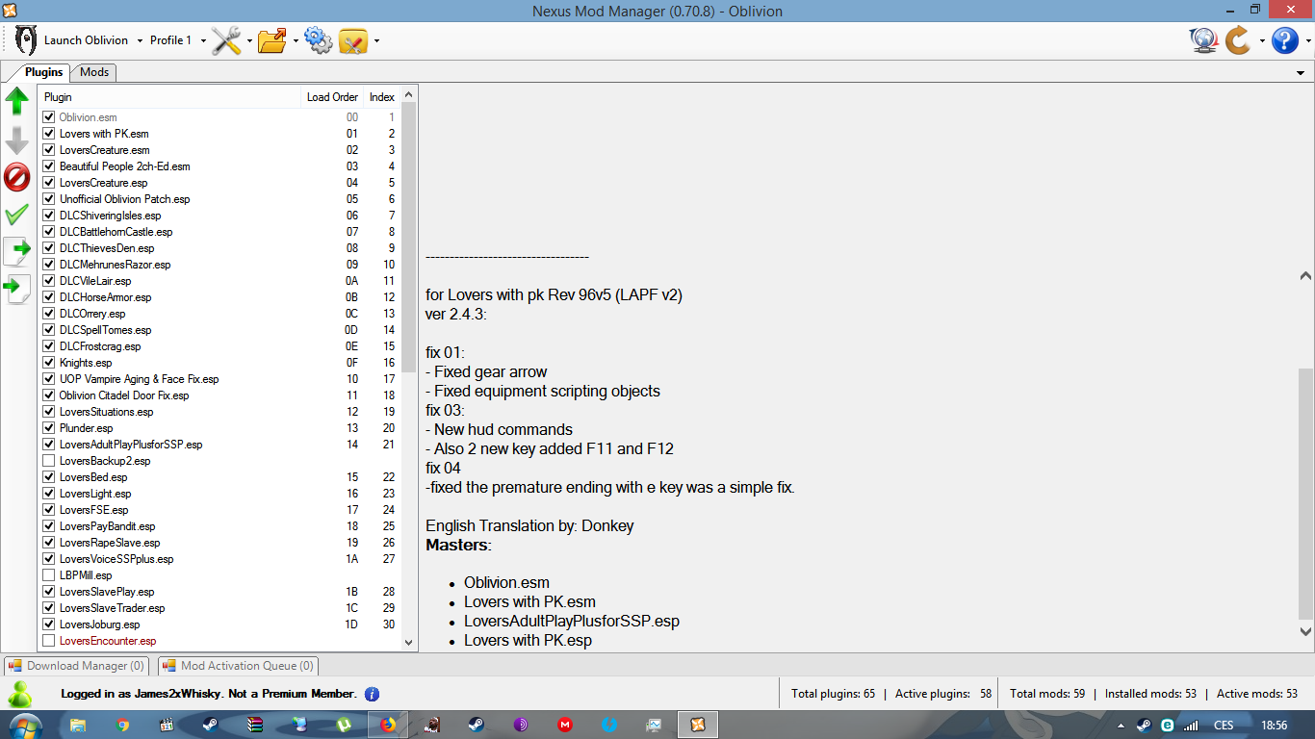This screenshot has height=739, width=1315.
Task: Click the open folder icon in toolbar
Action: 272,40
